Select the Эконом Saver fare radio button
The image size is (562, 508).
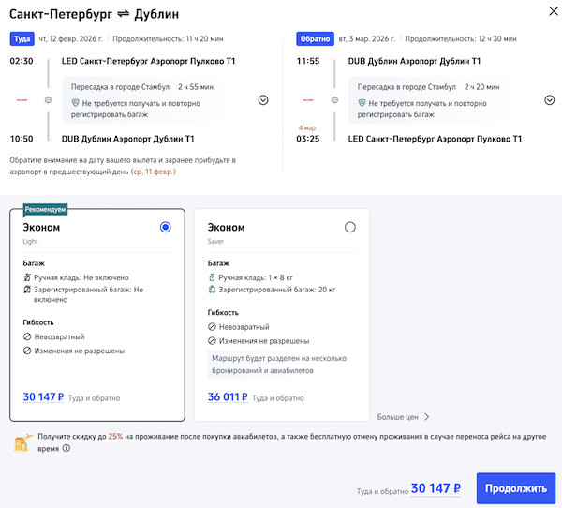click(x=350, y=227)
